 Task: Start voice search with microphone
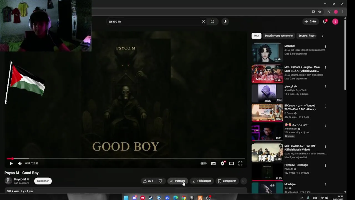click(225, 21)
